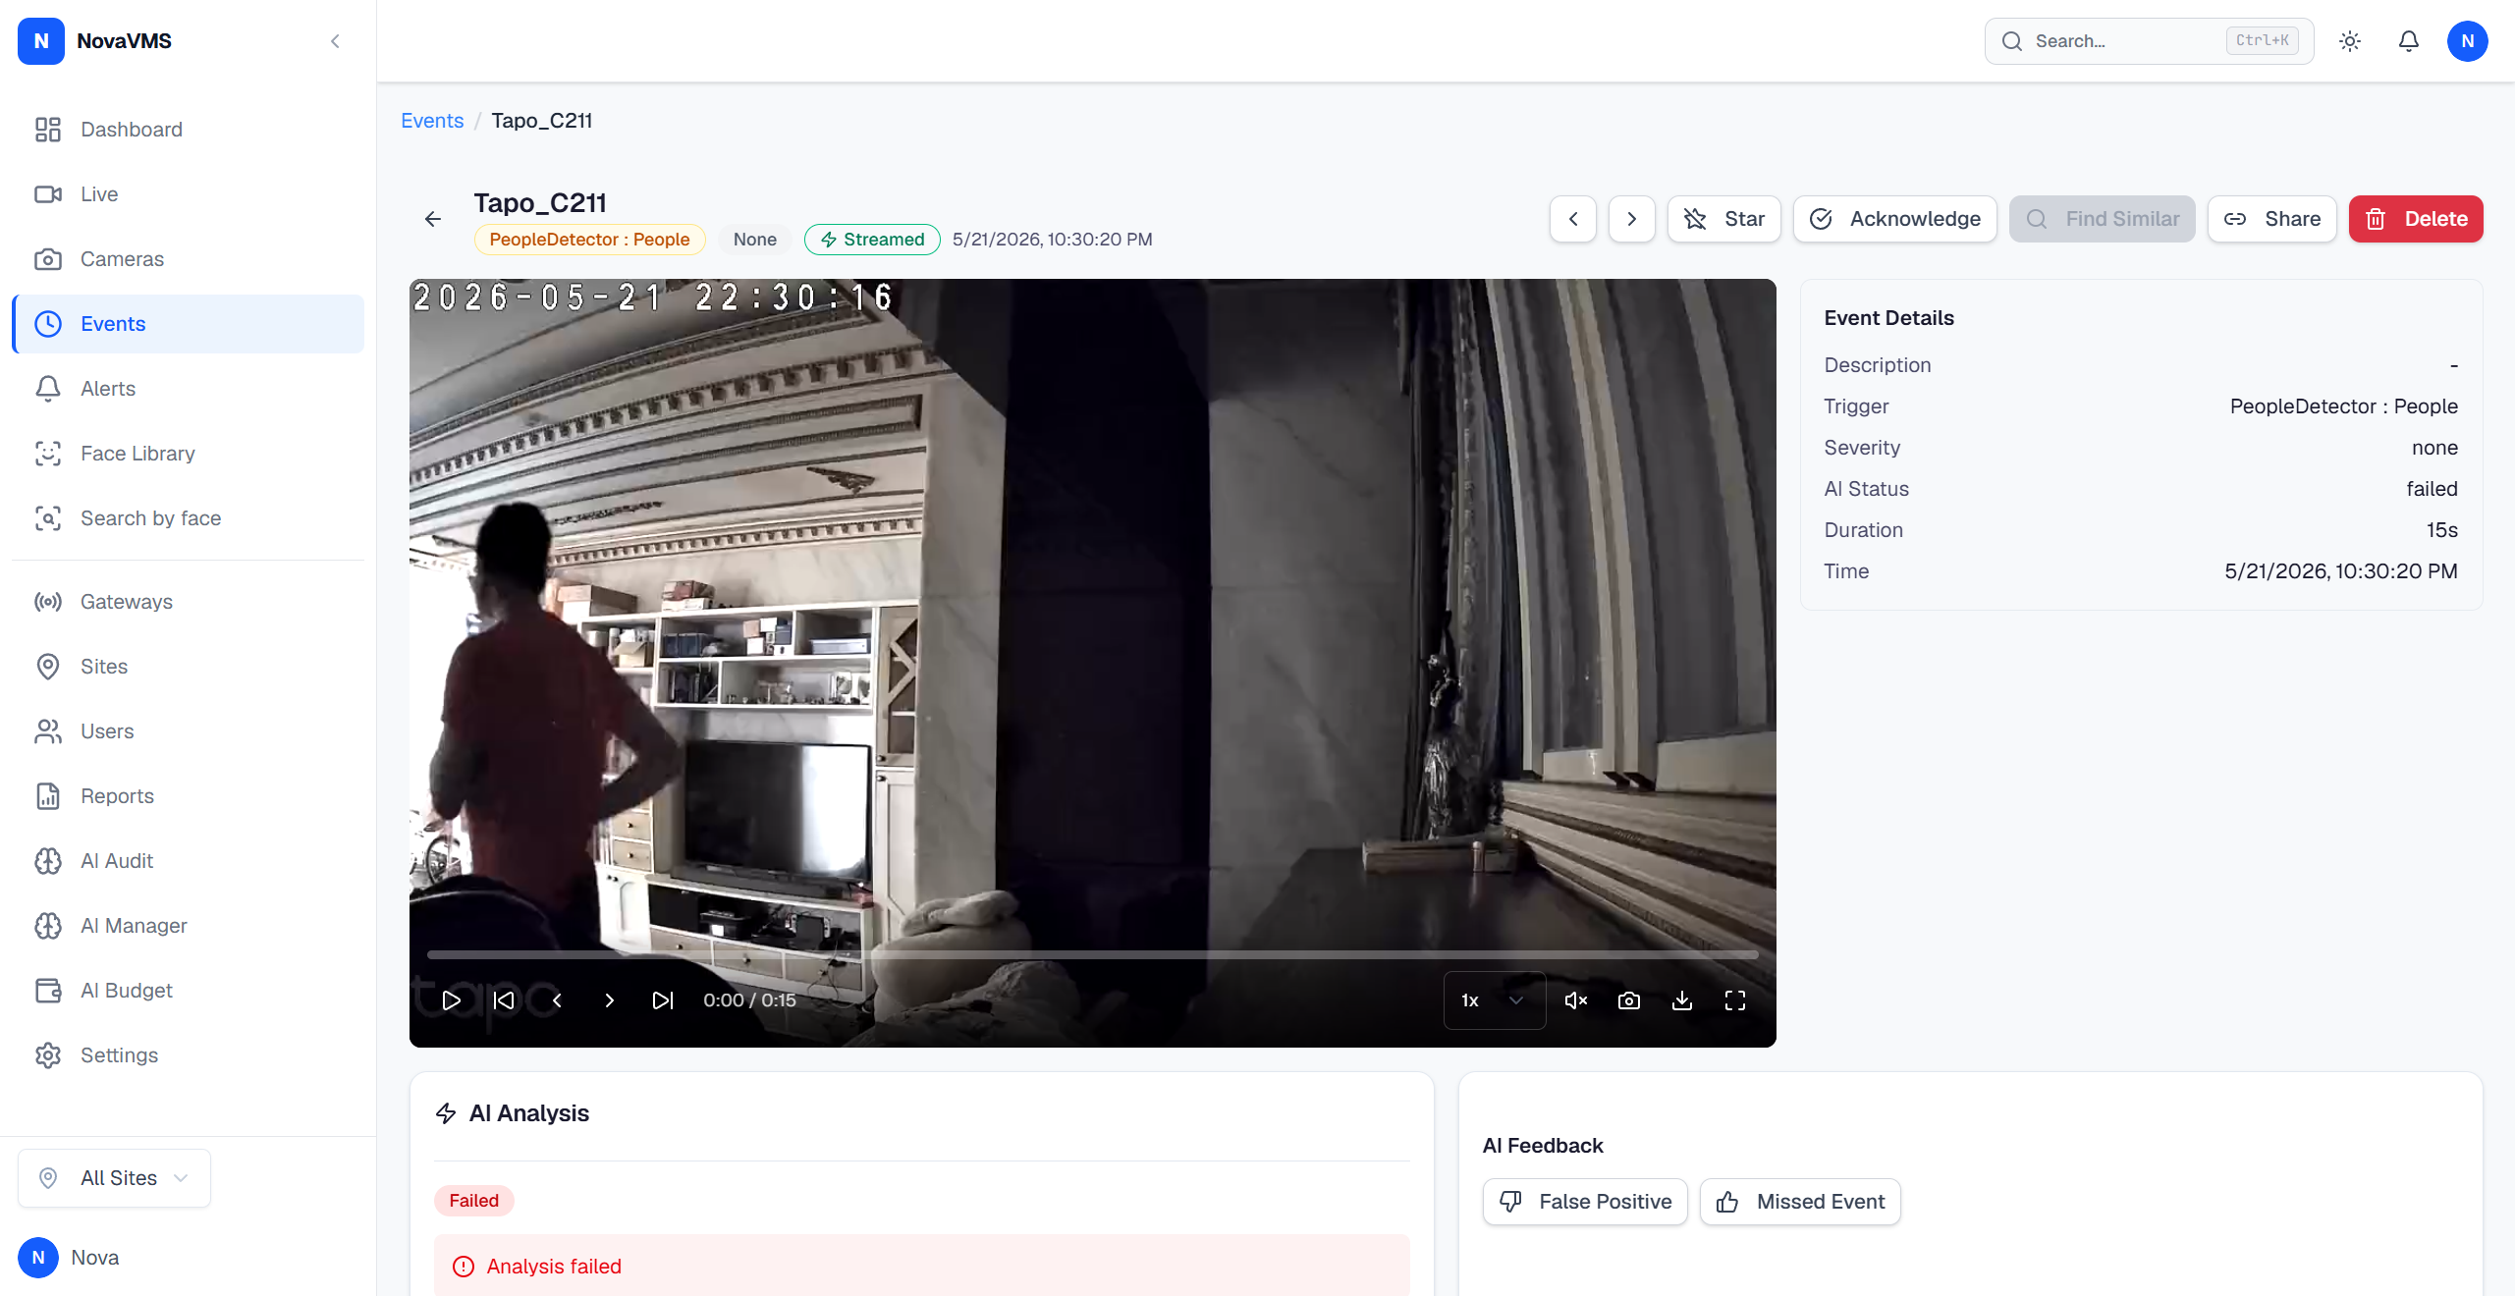Click the PeopleDetector : People tag
Viewport: 2515px width, 1296px height.
(x=589, y=240)
